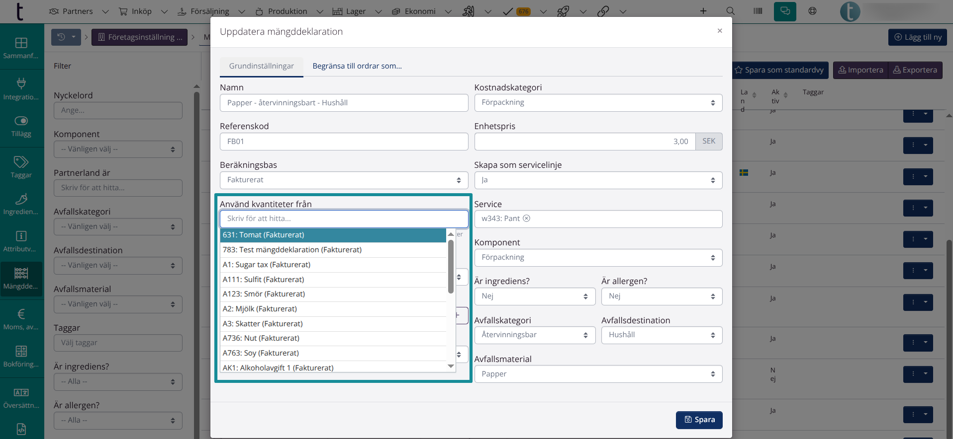
Task: Open Sammanfattning in the sidebar
Action: pyautogui.click(x=21, y=48)
